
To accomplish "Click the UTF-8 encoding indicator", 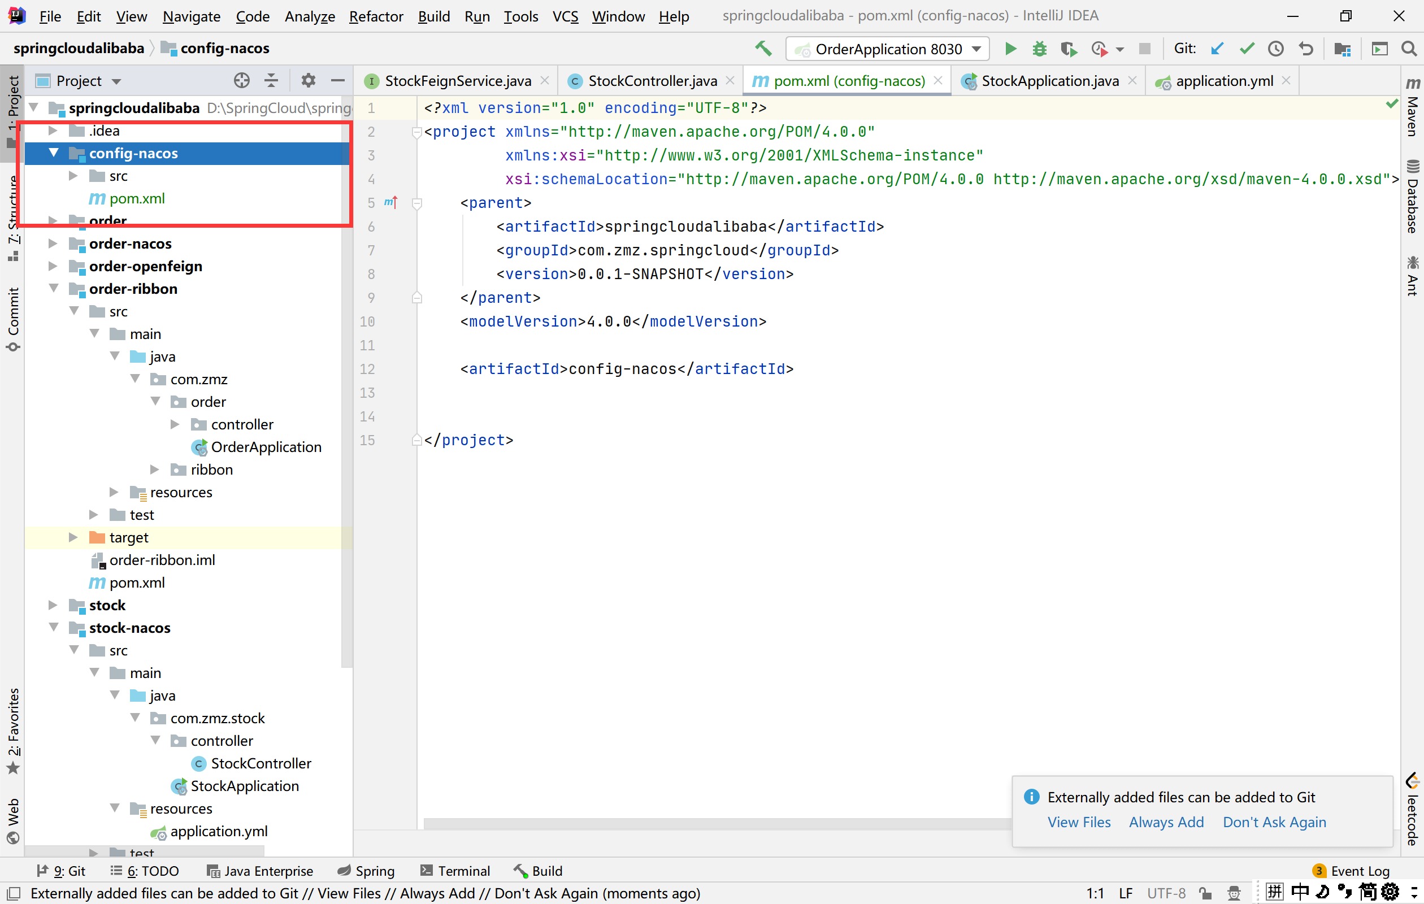I will (1166, 893).
